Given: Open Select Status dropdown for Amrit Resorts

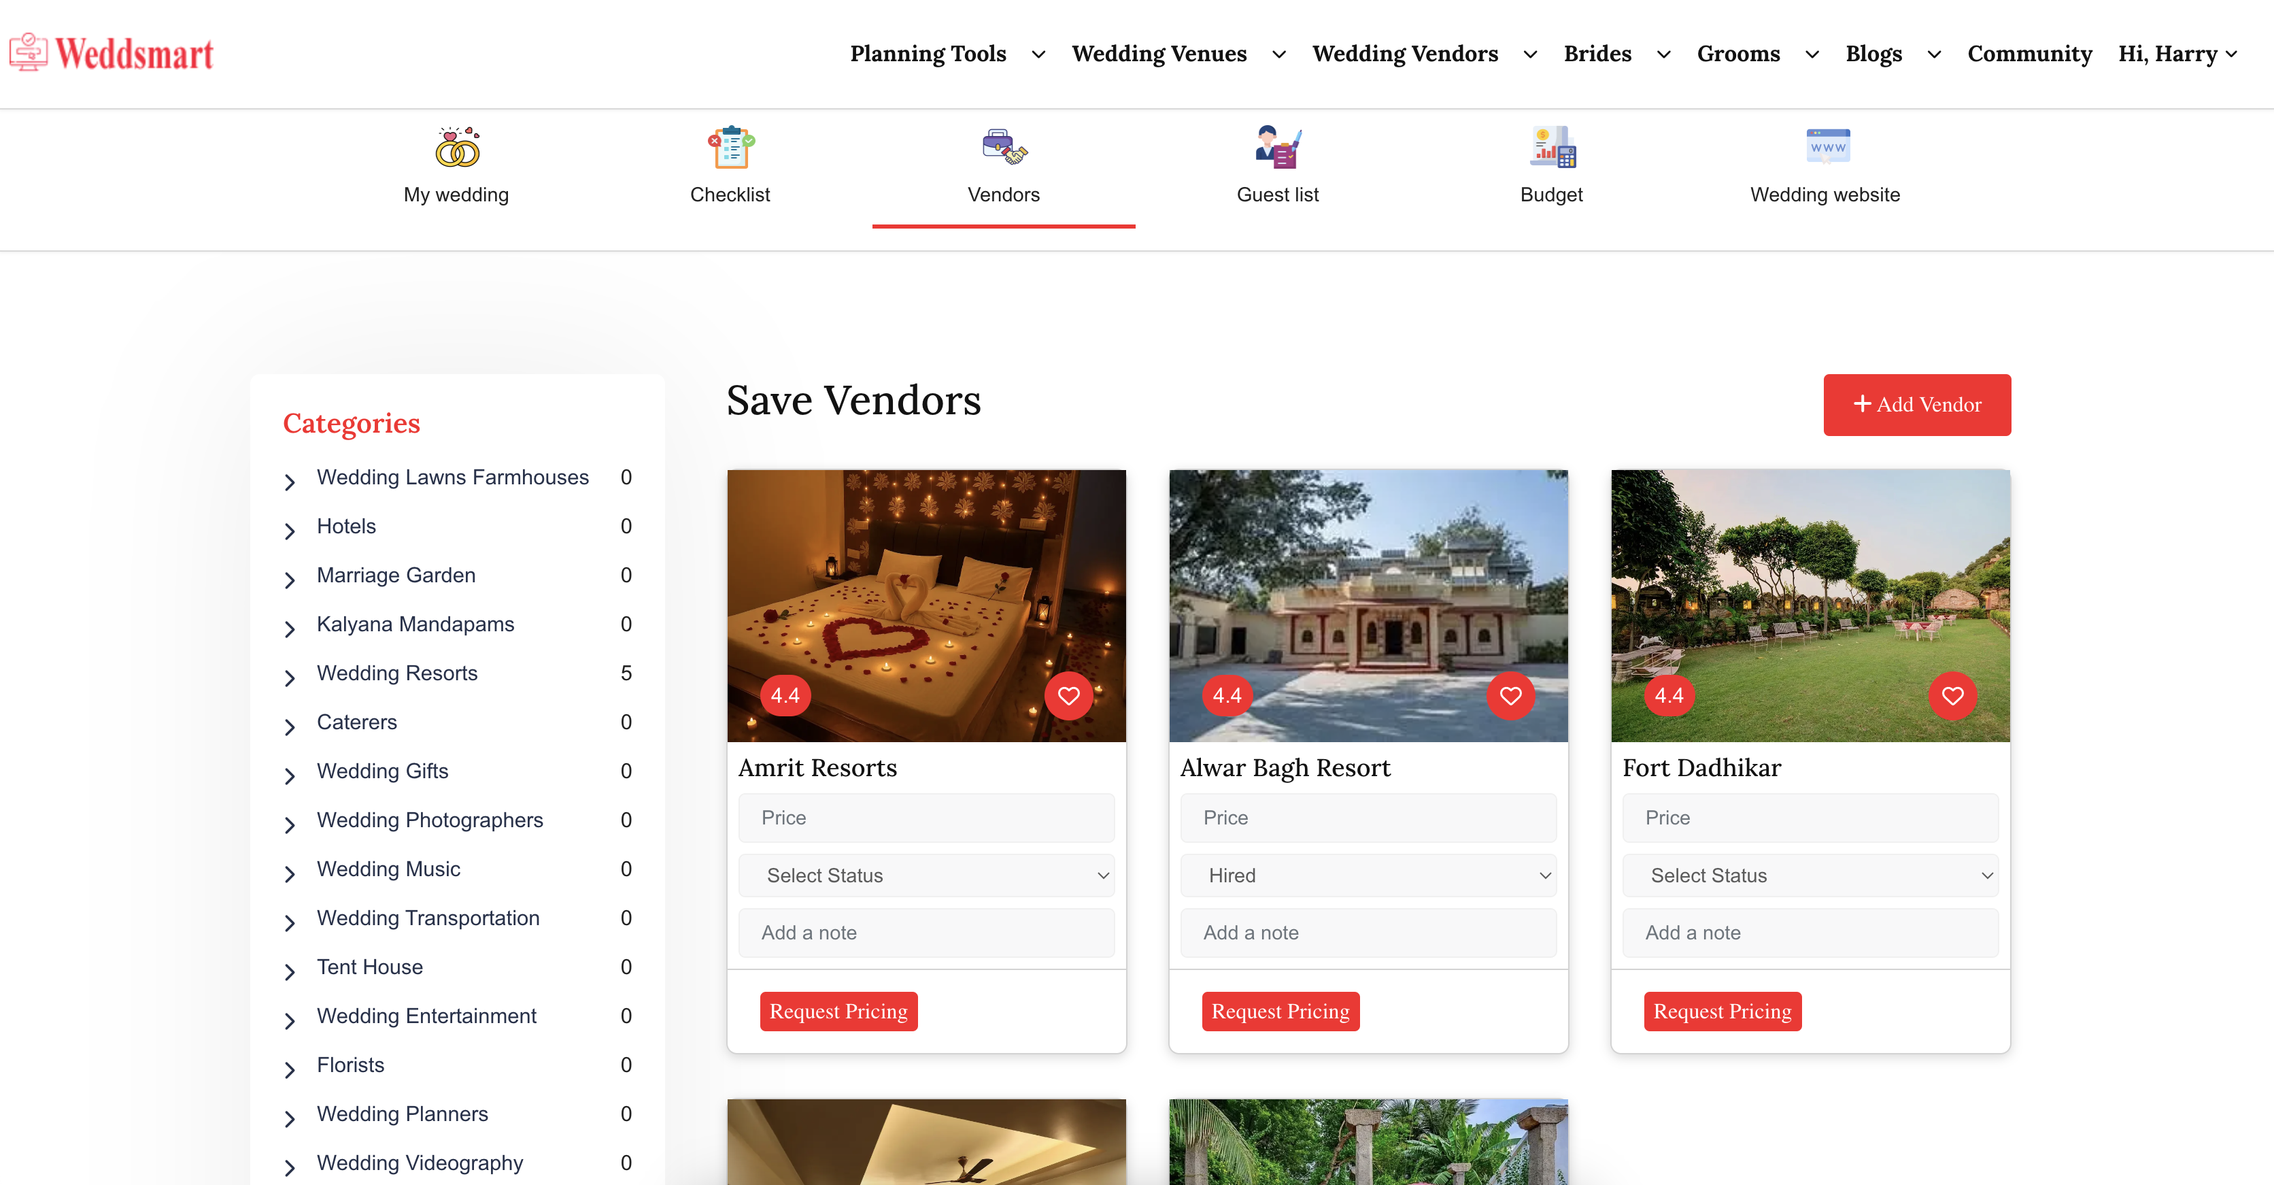Looking at the screenshot, I should point(926,875).
